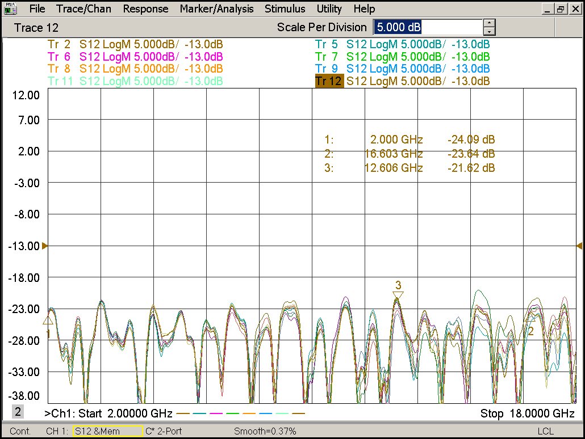The width and height of the screenshot is (585, 439).
Task: Click the 'LCL' status bar indicator
Action: click(x=545, y=431)
